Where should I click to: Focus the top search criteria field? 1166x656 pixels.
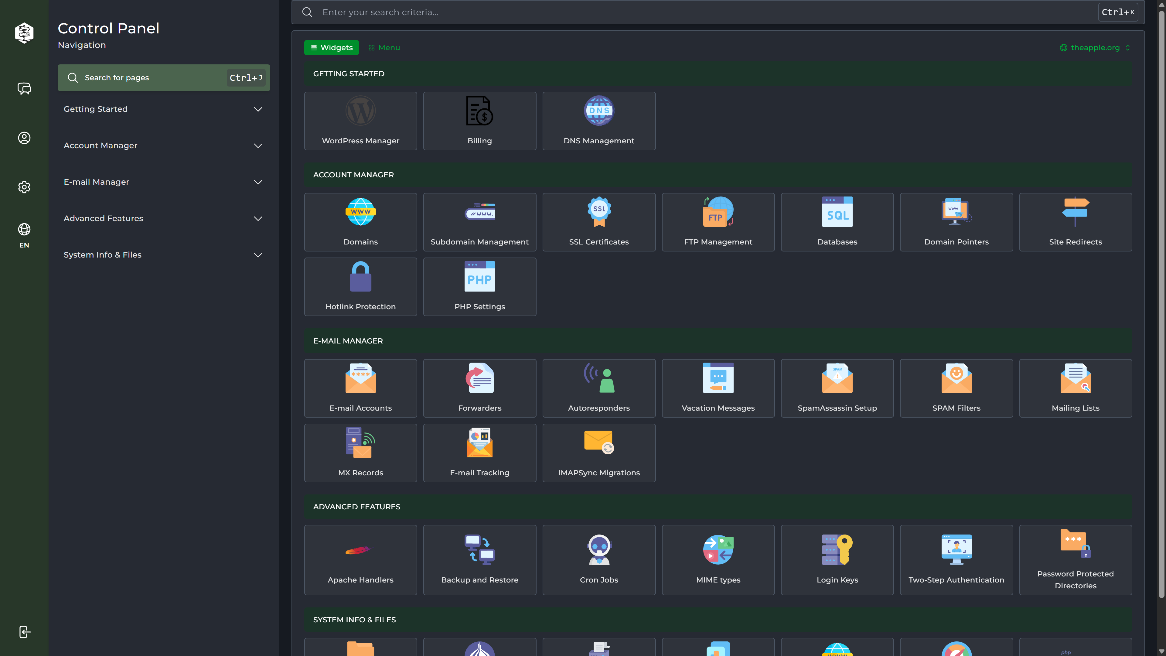[x=718, y=12]
